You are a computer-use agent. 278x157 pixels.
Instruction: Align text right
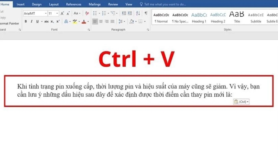tap(106, 21)
